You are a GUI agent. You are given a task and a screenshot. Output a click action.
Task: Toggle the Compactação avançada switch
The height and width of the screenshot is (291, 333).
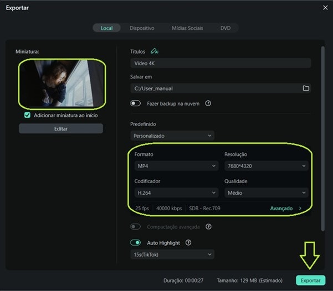coord(136,226)
